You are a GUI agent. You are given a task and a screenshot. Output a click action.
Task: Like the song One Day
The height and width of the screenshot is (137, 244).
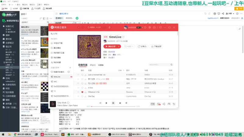(x=82, y=97)
